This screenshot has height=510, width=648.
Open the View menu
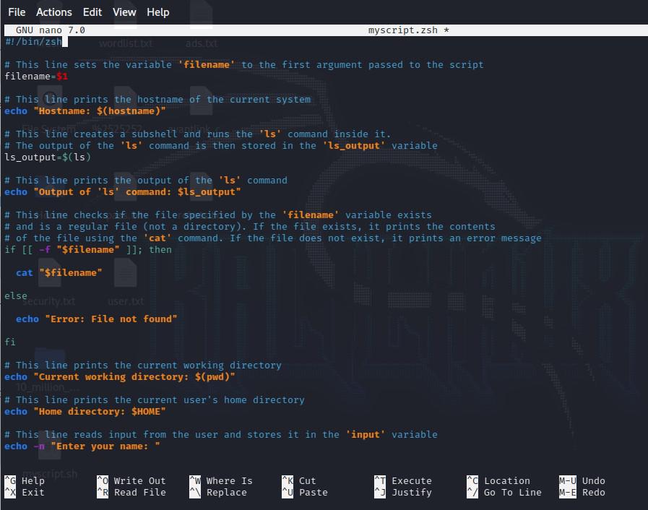pyautogui.click(x=124, y=12)
